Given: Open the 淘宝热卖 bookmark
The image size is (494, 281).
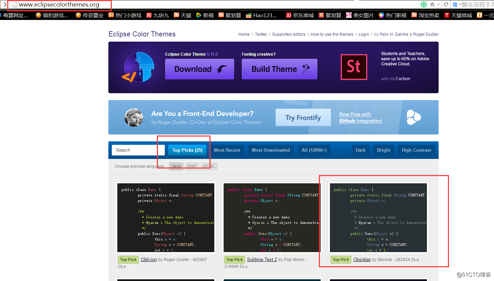Looking at the screenshot, I should [425, 15].
